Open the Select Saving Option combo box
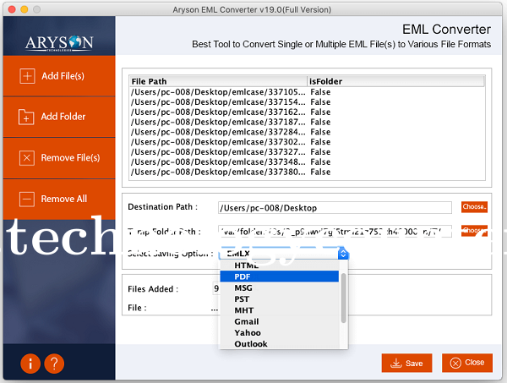 (x=284, y=254)
